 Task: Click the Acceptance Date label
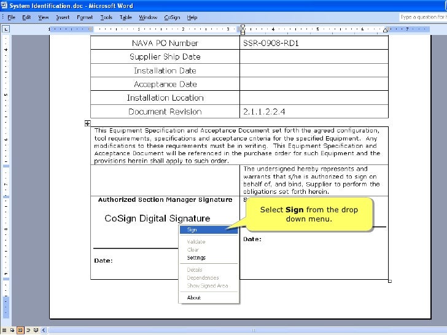coord(165,84)
